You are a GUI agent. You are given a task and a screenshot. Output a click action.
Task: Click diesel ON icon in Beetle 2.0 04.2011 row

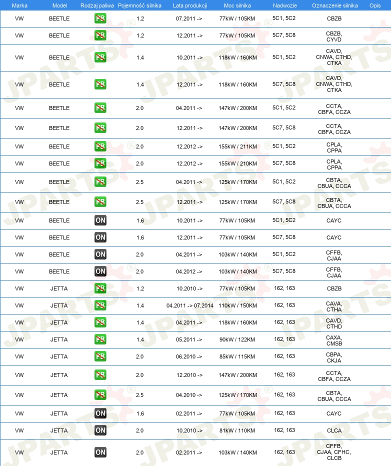100,254
